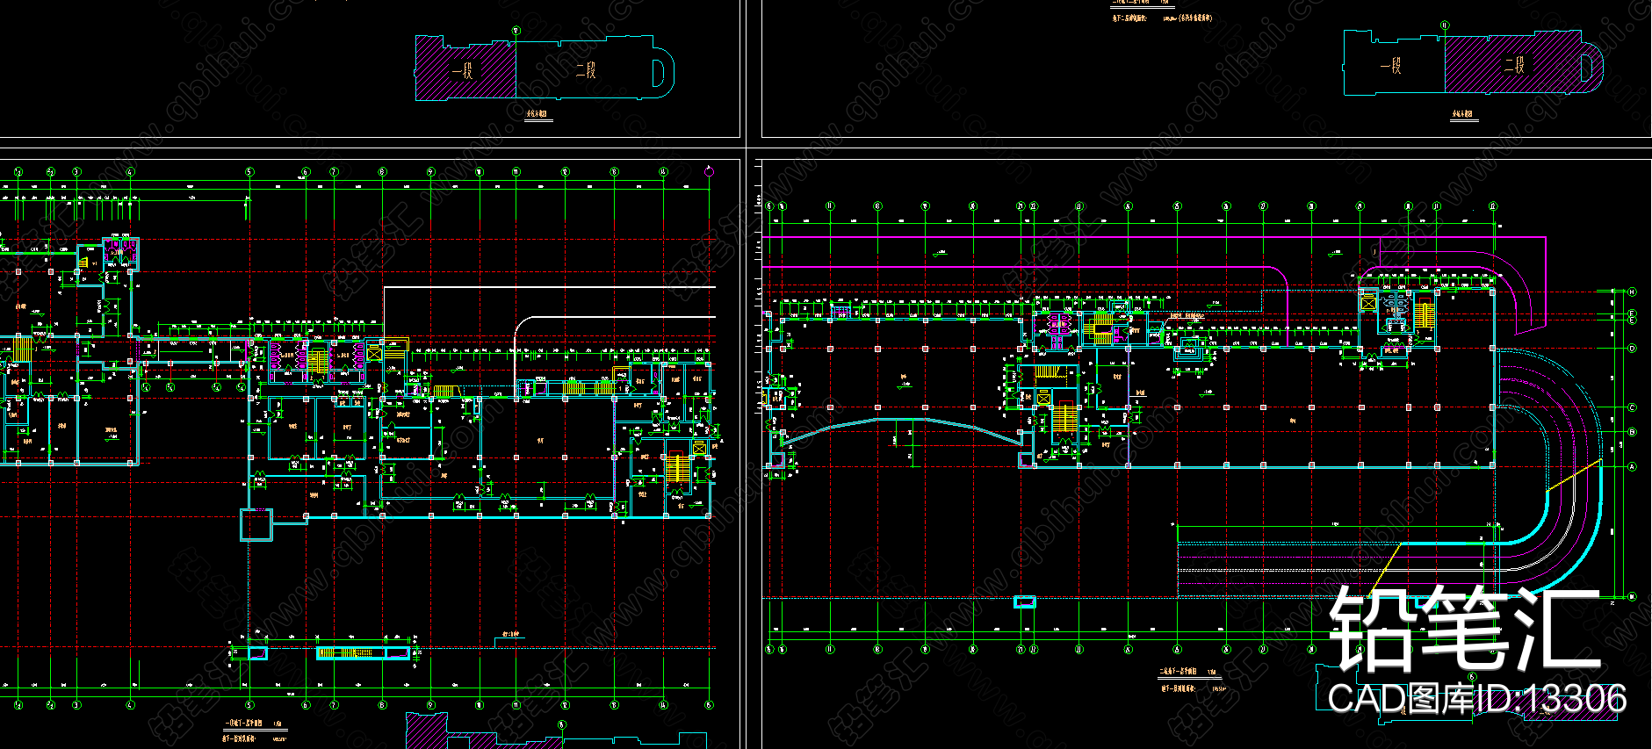Image resolution: width=1652 pixels, height=749 pixels.
Task: Select the grey square at the left plan's lower corner
Action: 256,524
